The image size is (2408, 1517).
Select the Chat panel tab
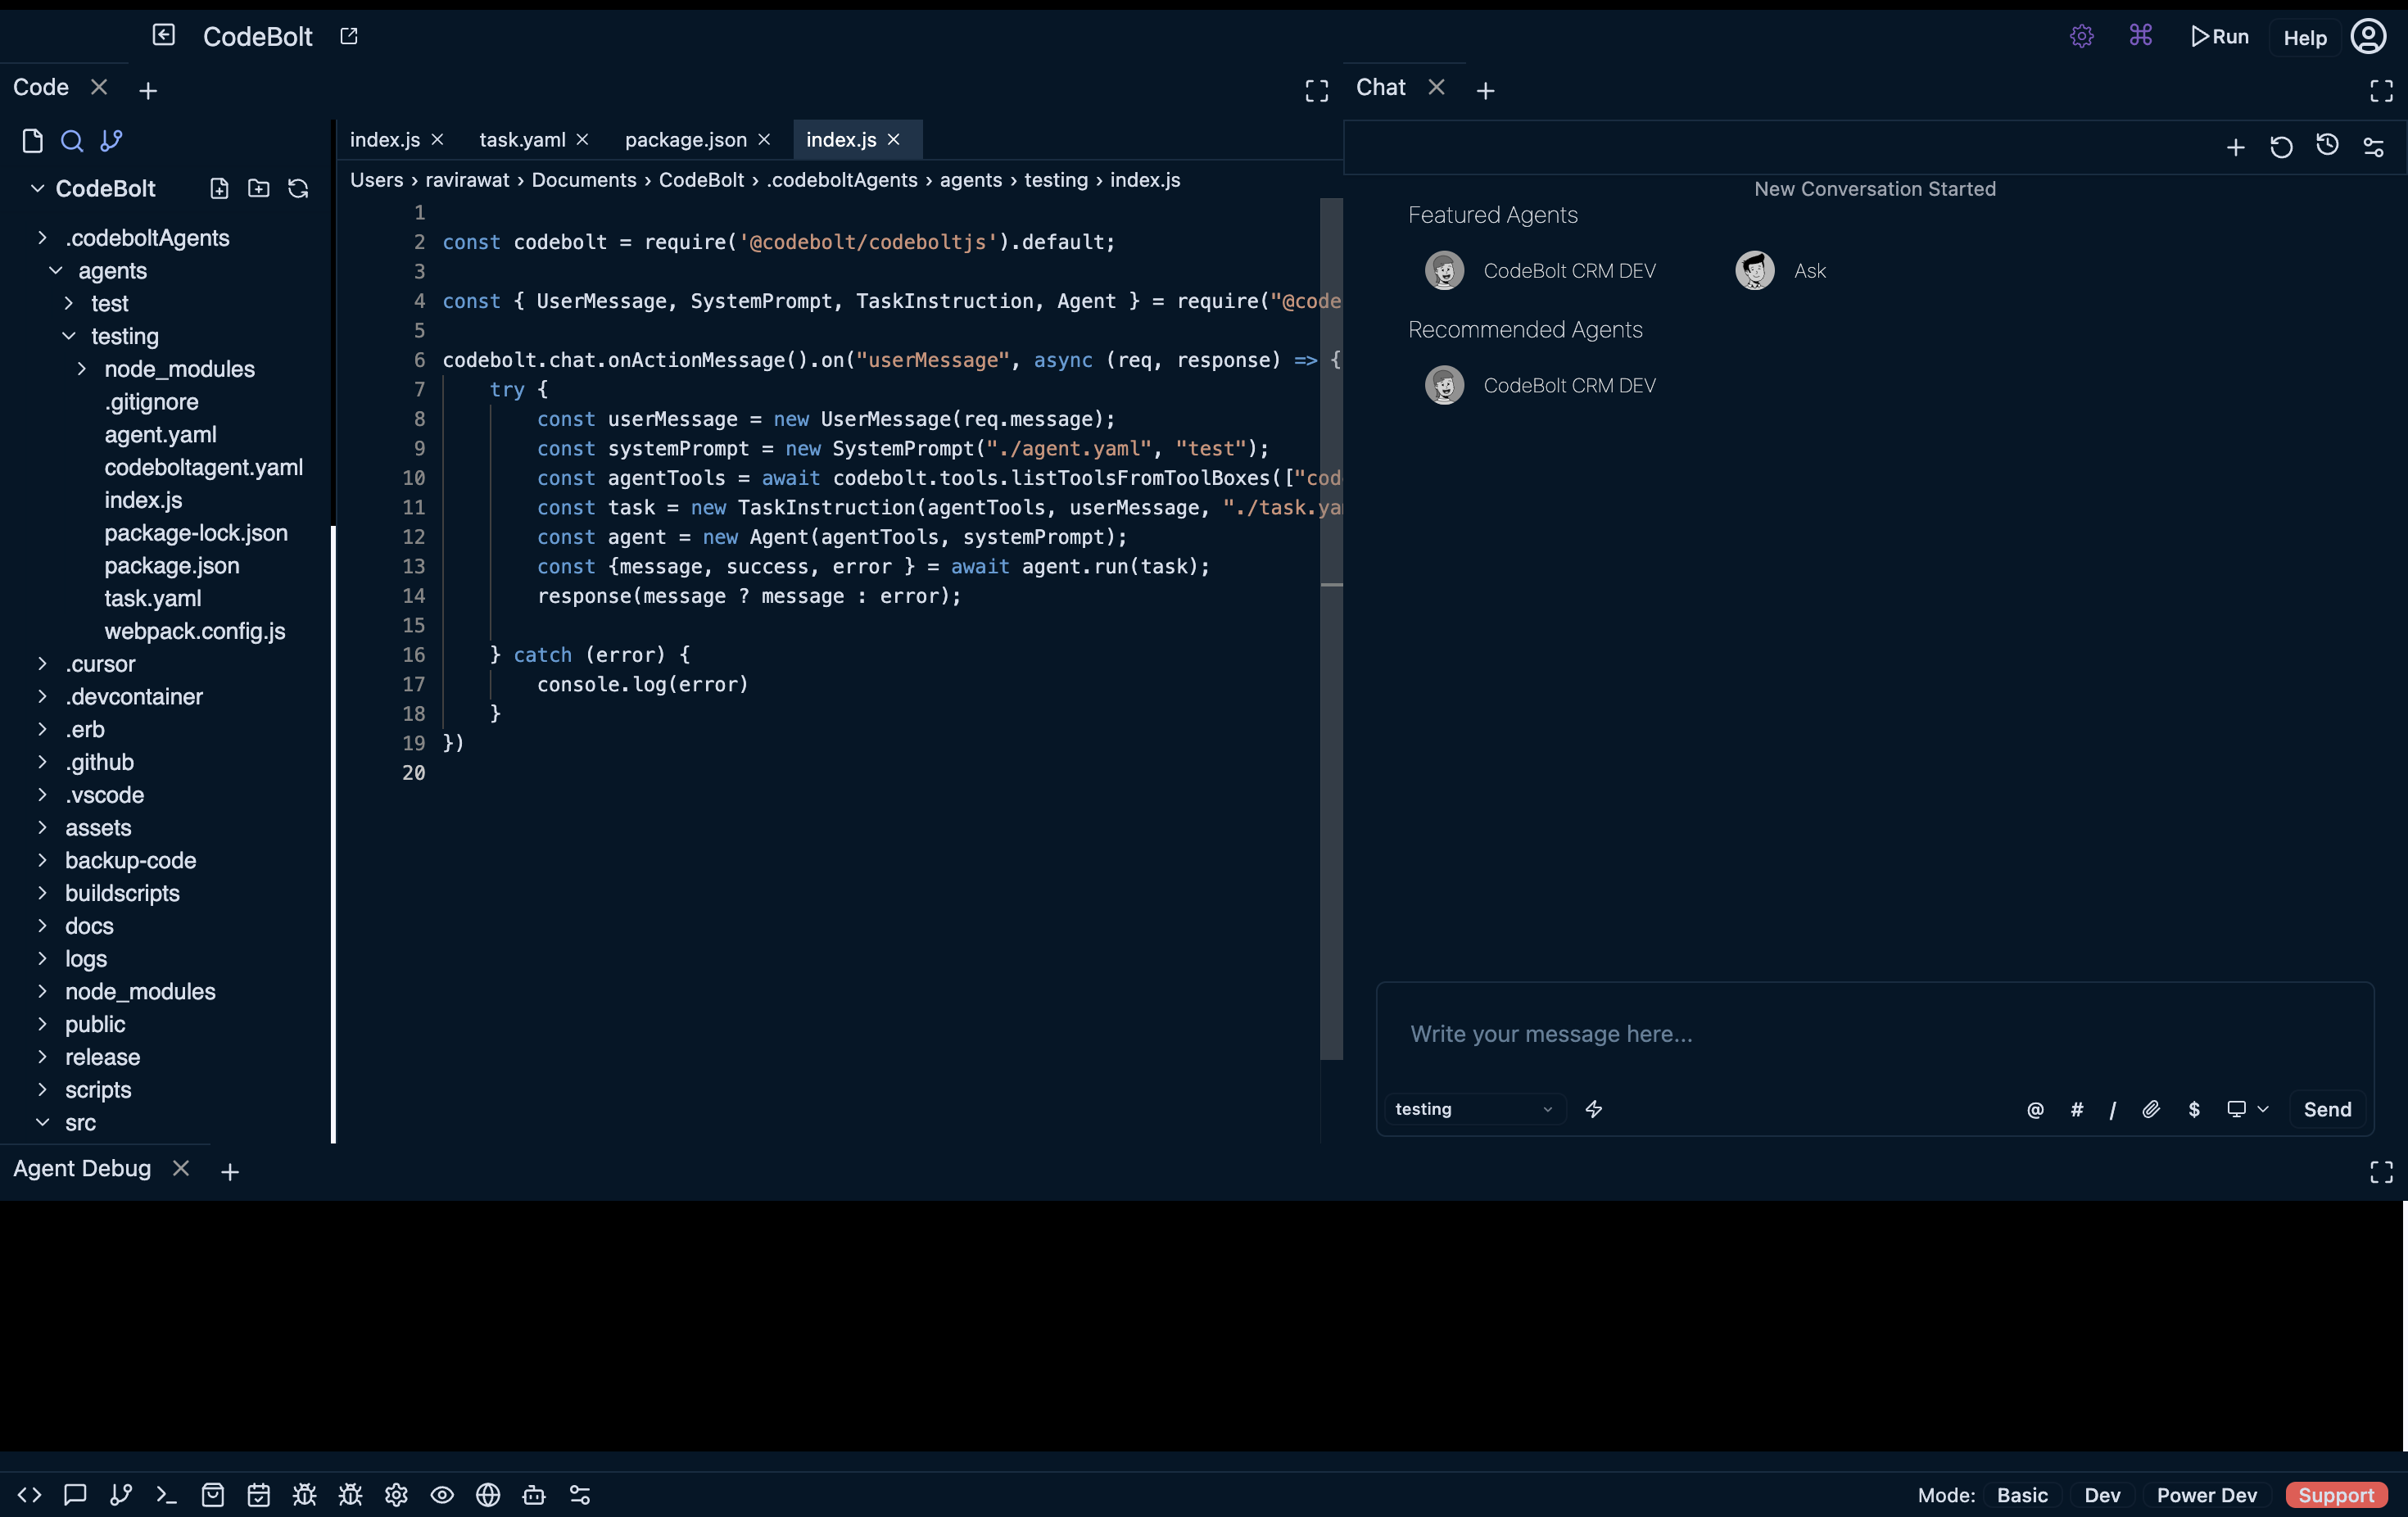[1380, 88]
